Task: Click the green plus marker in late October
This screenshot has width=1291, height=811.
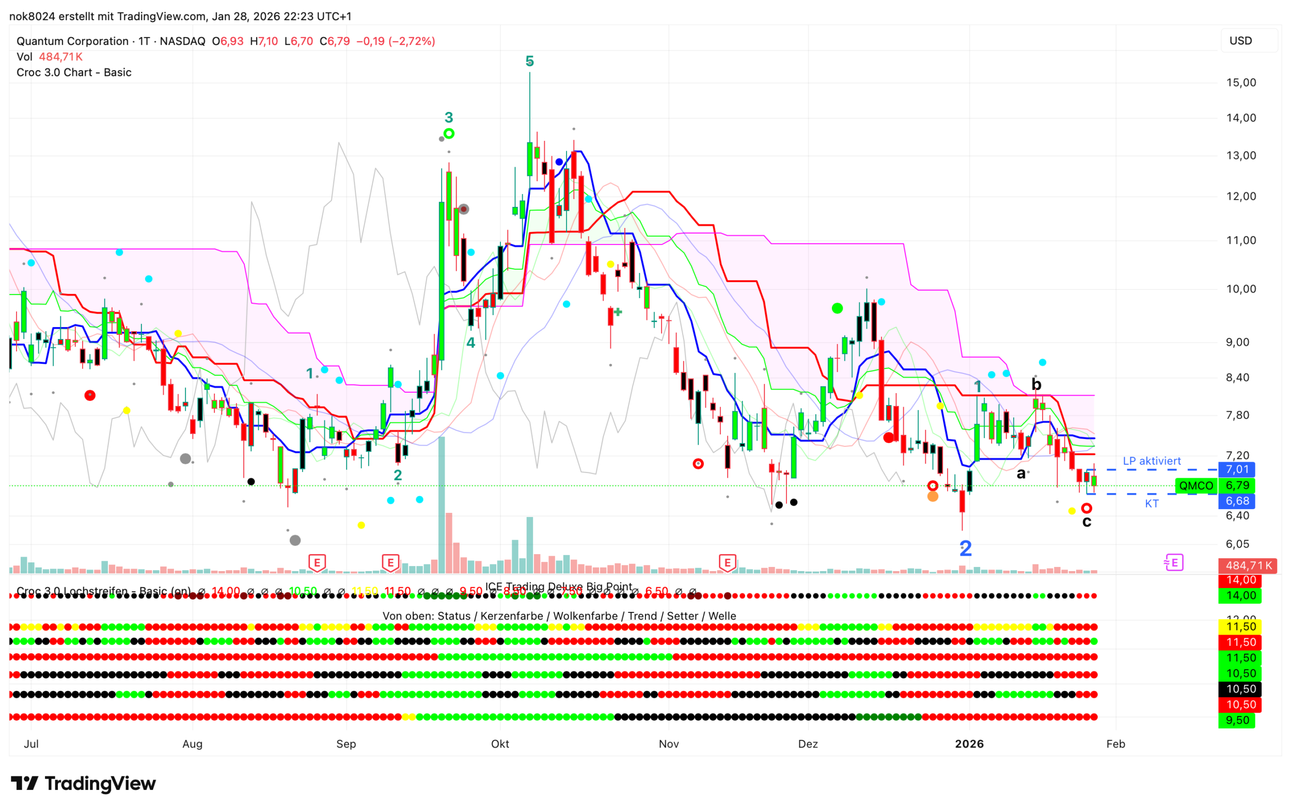Action: click(618, 312)
